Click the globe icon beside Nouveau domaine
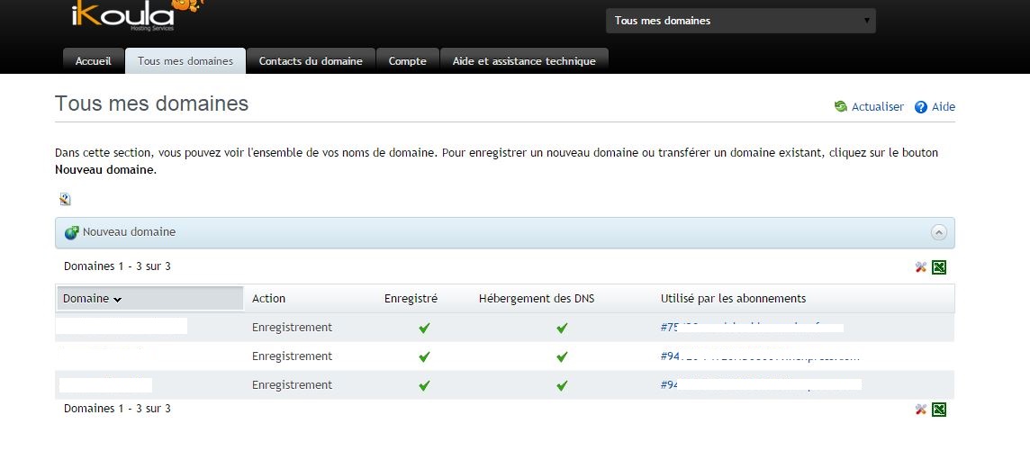Viewport: 1030px width, 451px height. 72,232
